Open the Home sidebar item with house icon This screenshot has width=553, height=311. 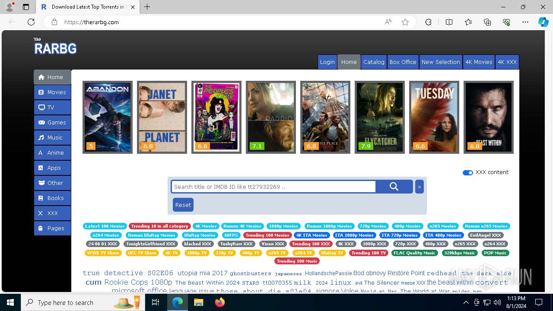pyautogui.click(x=52, y=77)
